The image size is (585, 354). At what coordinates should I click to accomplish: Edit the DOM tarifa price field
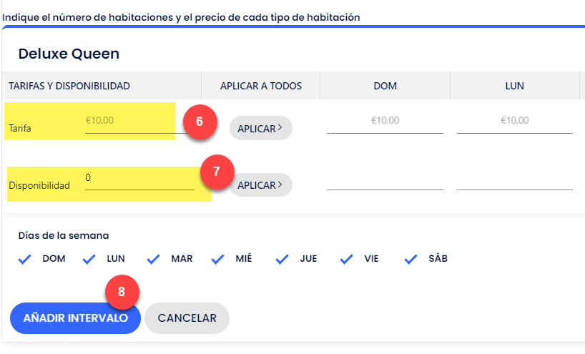385,122
